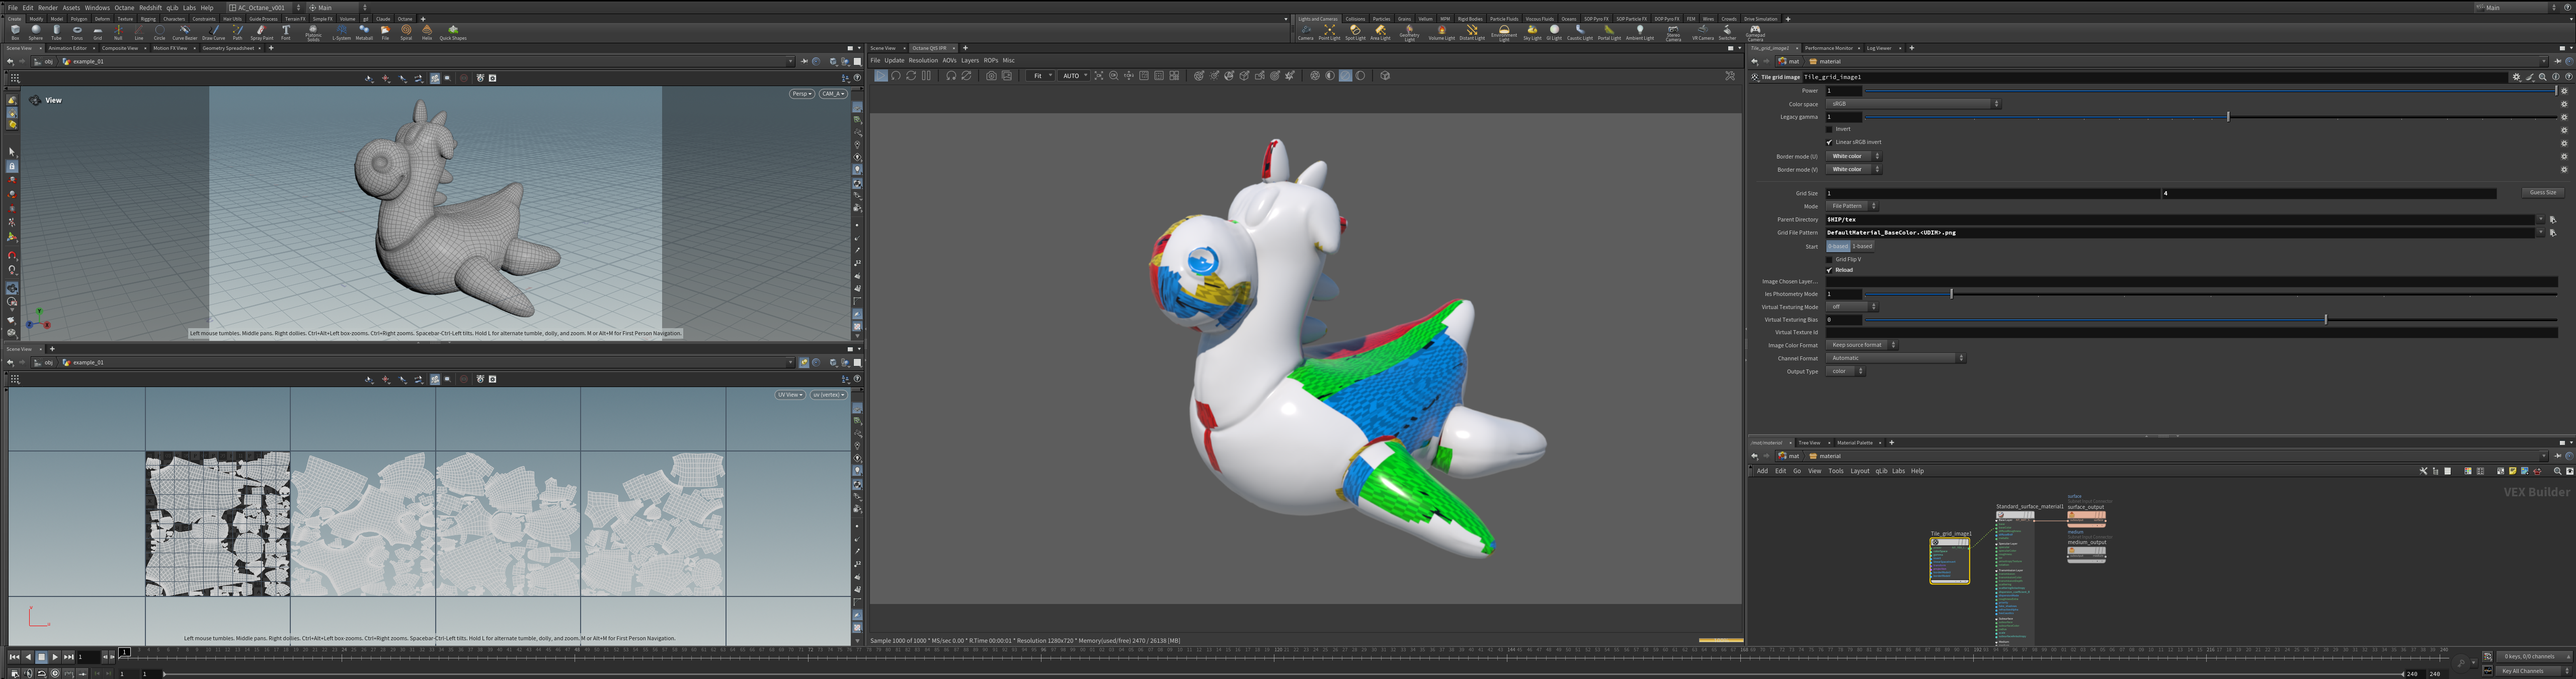Create a Spiral from the shelf
The image size is (2576, 679).
point(406,32)
